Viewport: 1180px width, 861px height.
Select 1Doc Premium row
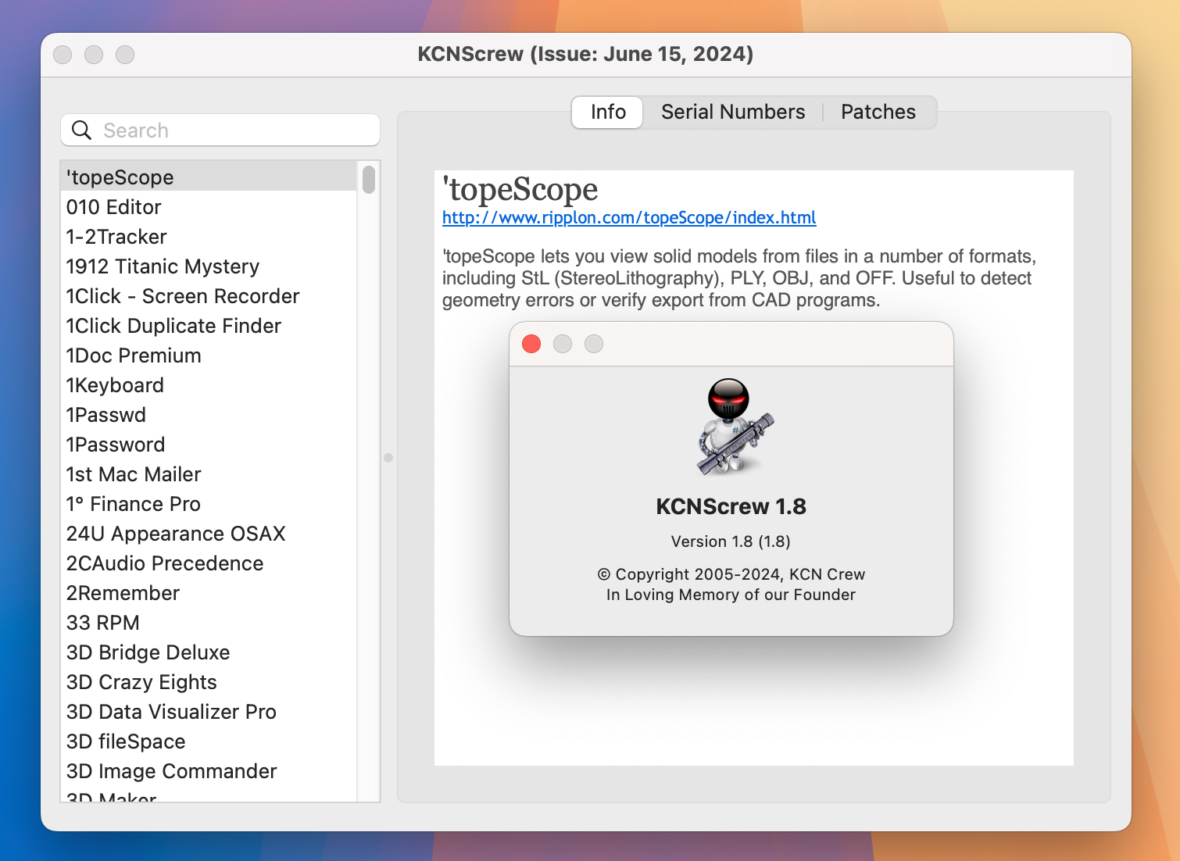tap(209, 355)
